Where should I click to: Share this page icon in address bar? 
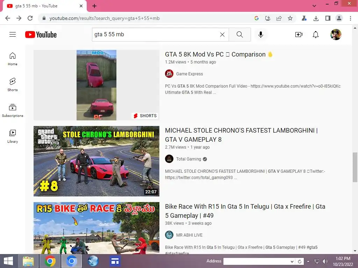tap(279, 18)
